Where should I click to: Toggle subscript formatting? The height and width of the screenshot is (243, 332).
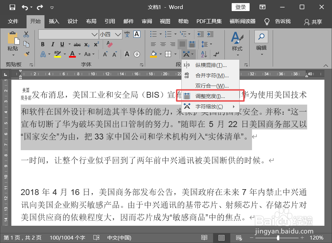tap(87, 45)
